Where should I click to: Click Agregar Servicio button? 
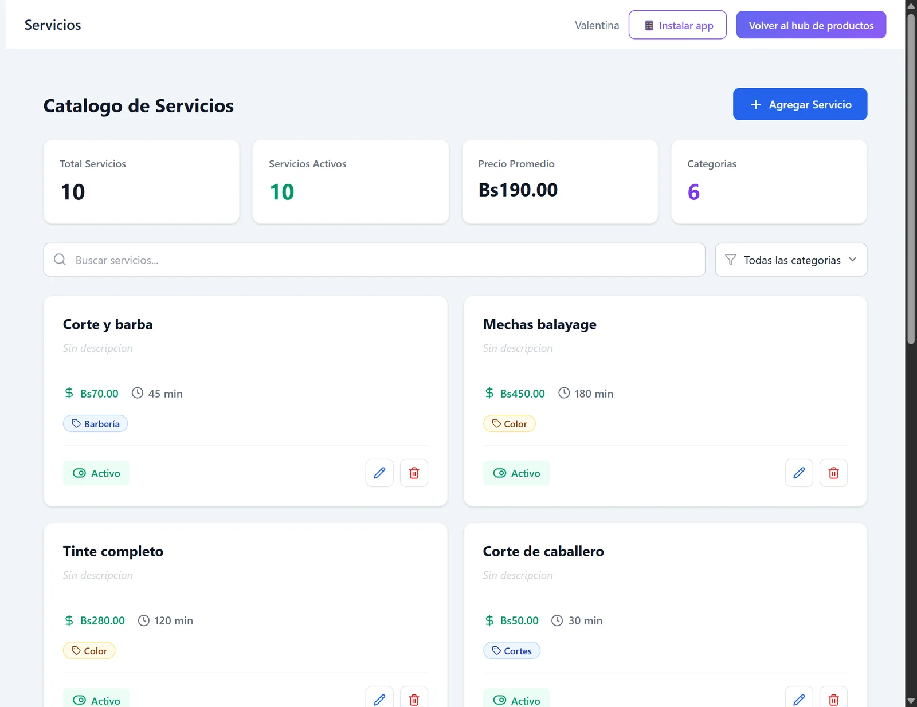click(800, 104)
